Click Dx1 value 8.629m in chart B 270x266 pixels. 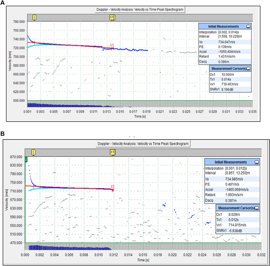coord(234,214)
